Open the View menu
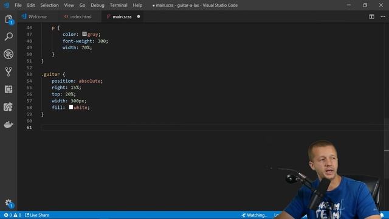The width and height of the screenshot is (389, 219). 69,5
